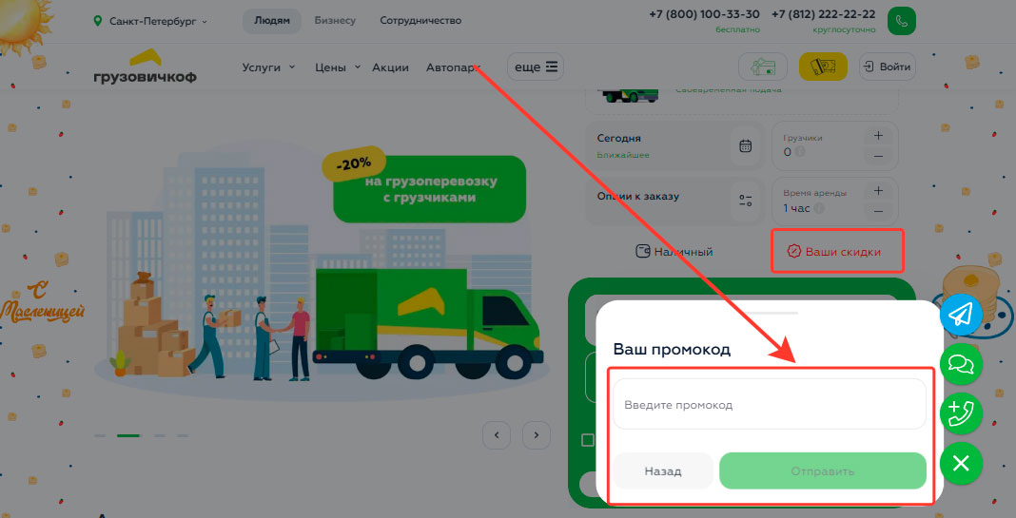Open the еще hamburger menu
This screenshot has width=1016, height=518.
point(536,67)
